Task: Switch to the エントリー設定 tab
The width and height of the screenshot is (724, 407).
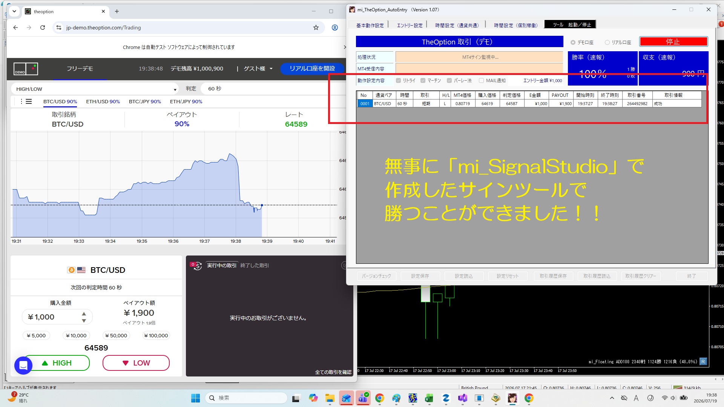Action: click(x=410, y=25)
